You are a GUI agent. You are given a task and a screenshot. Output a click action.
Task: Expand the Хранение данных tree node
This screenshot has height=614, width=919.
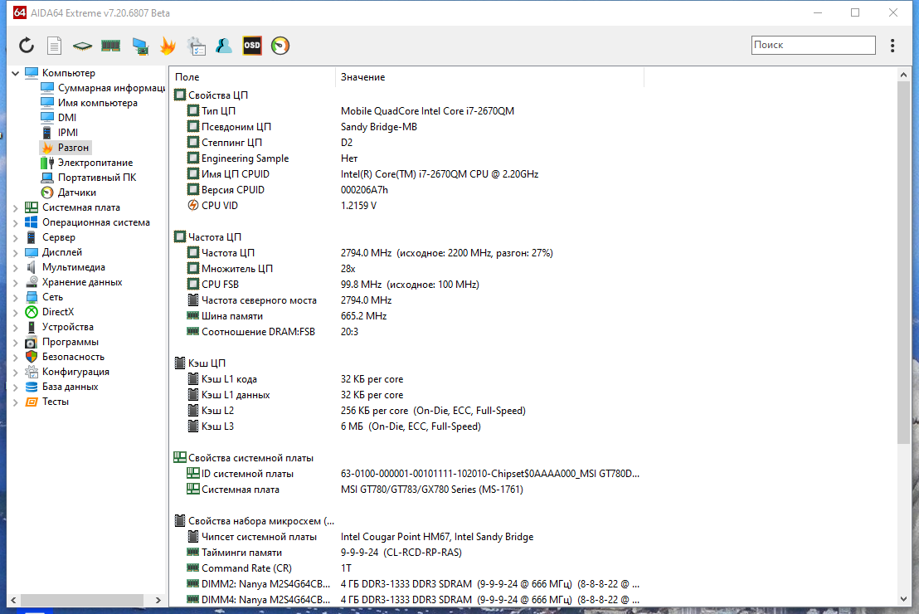click(16, 283)
